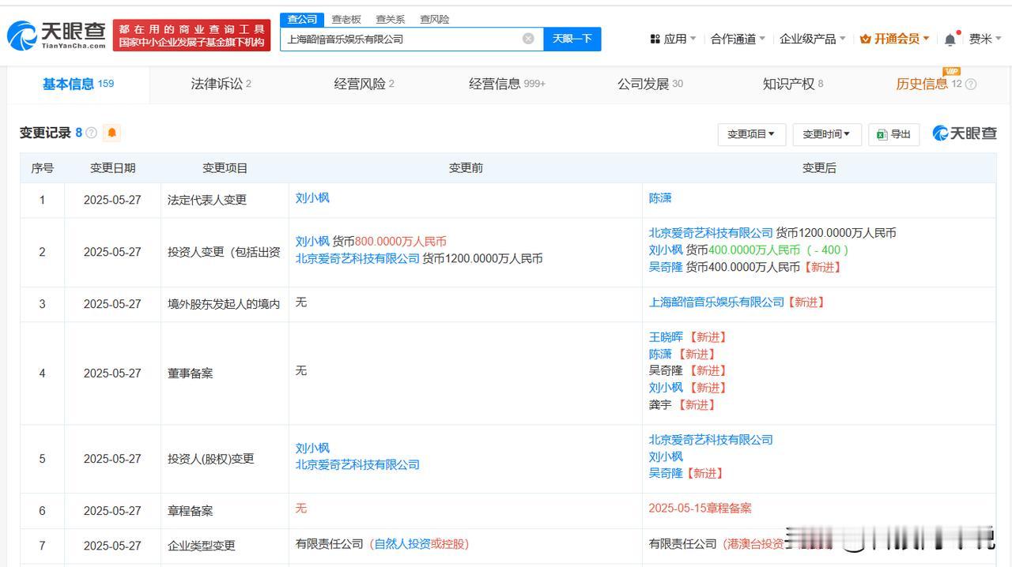Open 上海韶愔音乐娱乐有限公司 link in row 3
This screenshot has width=1012, height=567.
(716, 302)
